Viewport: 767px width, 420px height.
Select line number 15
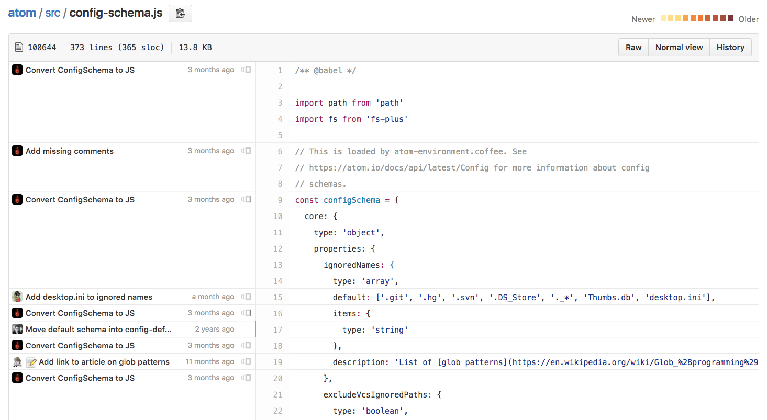point(277,297)
